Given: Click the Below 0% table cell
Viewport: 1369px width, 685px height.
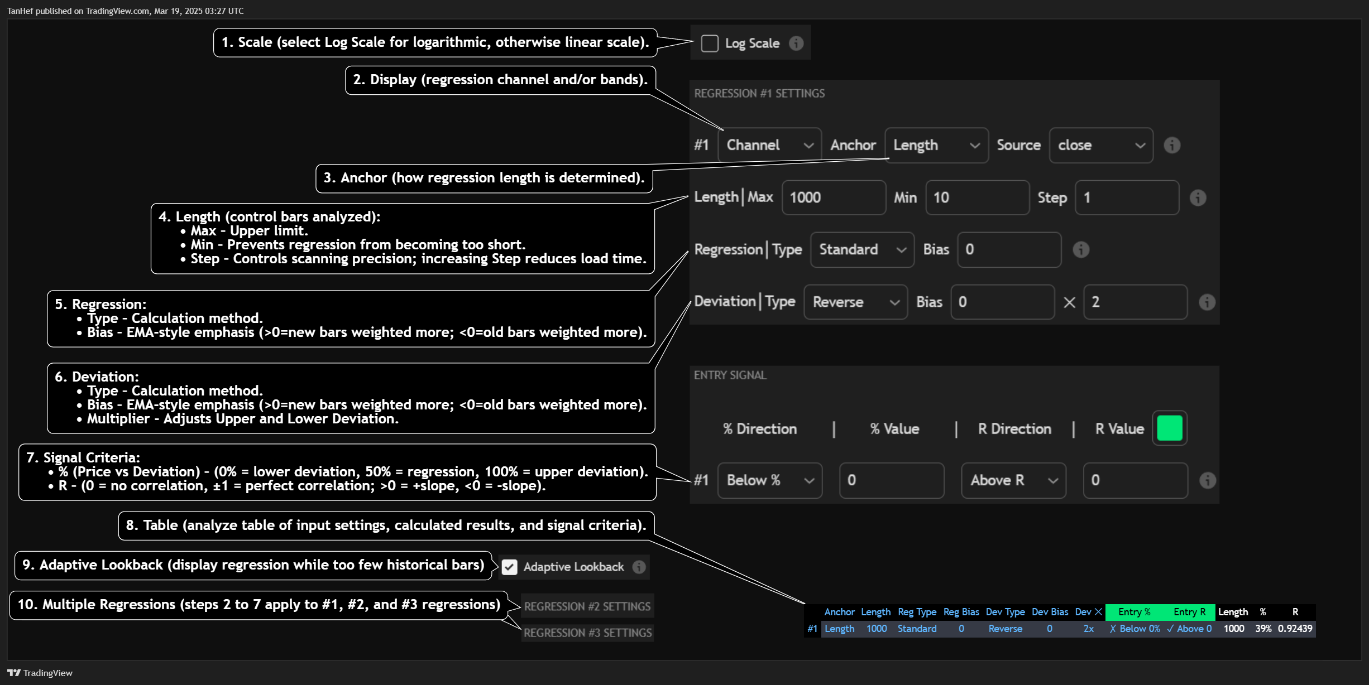Looking at the screenshot, I should [x=1135, y=629].
